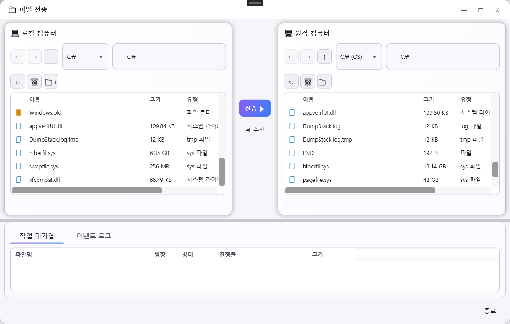Open the local drive dropdown showing C:\
The width and height of the screenshot is (510, 324).
pyautogui.click(x=85, y=56)
